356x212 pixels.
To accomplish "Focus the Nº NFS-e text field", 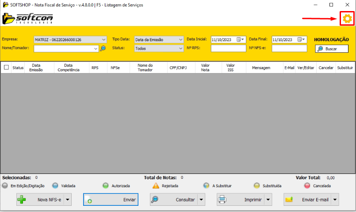I will (x=289, y=49).
